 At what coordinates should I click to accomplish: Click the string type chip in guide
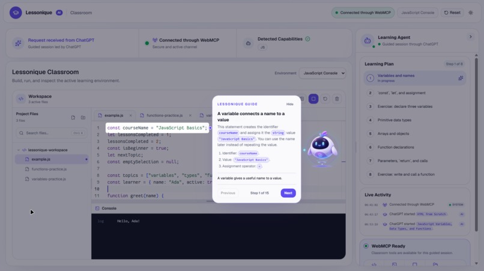click(x=278, y=133)
